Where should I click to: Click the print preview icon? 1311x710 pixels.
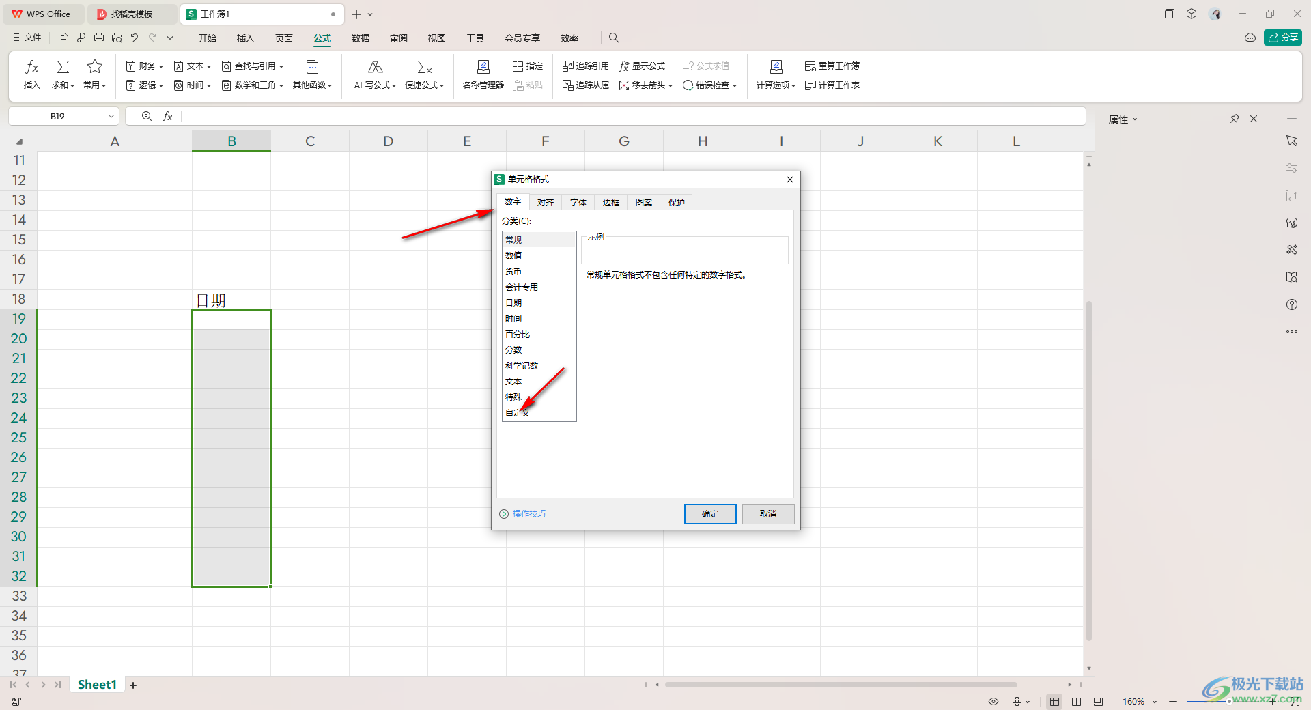117,38
